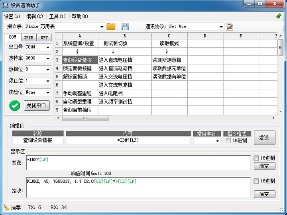
Task: Click the 发送 send button
Action: click(265, 138)
